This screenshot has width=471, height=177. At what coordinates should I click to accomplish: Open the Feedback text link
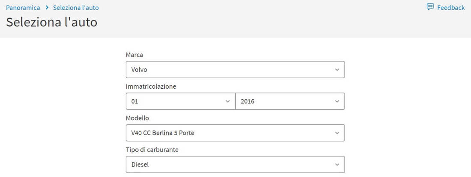pyautogui.click(x=451, y=8)
